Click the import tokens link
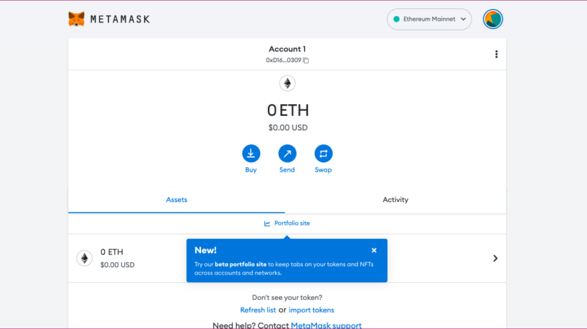The image size is (587, 329). (x=311, y=310)
